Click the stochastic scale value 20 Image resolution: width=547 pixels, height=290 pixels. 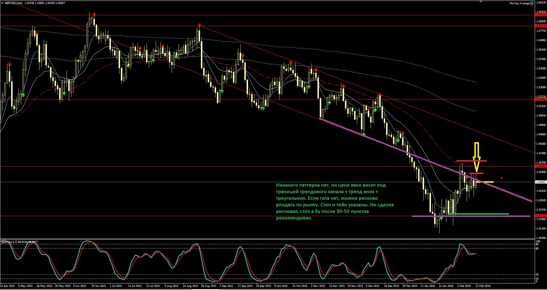click(537, 275)
